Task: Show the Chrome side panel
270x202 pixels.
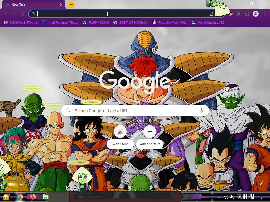Action: (247, 14)
